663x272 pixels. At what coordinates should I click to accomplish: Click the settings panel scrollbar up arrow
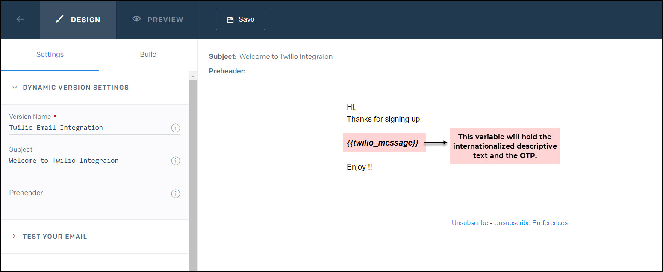point(193,76)
